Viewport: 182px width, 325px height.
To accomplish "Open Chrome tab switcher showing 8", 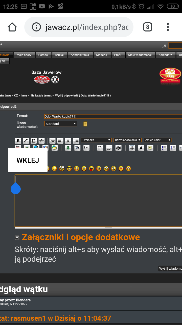I will point(148,27).
